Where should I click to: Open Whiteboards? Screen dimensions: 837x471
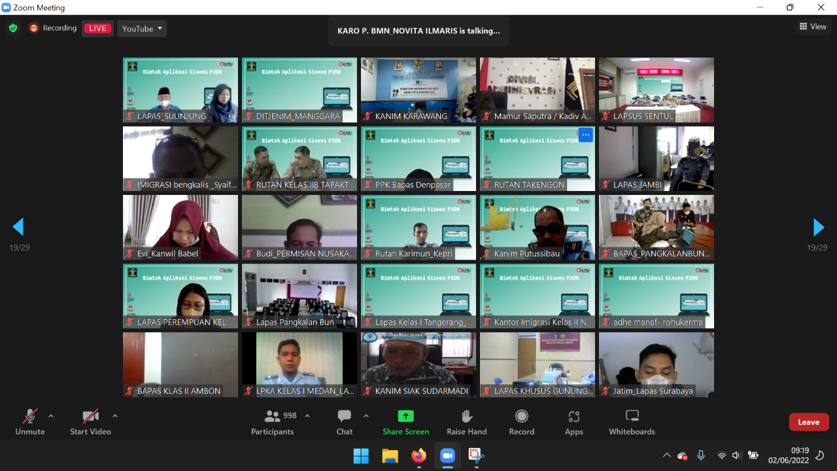pos(632,422)
